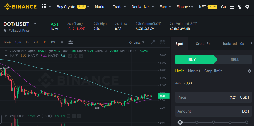
Task: Click the Polkadot book icon
Action: (5, 30)
